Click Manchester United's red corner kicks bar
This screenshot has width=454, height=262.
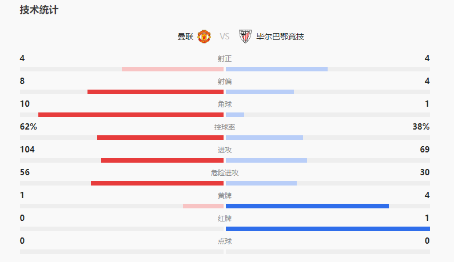[x=130, y=115]
